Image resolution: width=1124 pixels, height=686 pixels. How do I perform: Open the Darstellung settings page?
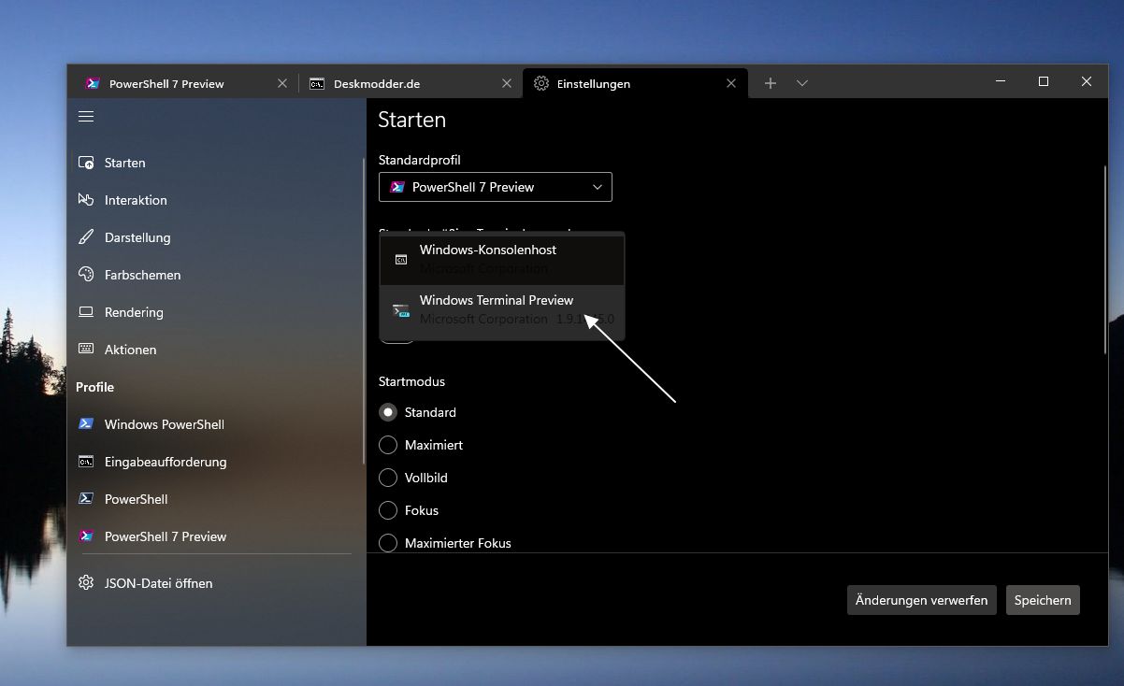(215, 237)
